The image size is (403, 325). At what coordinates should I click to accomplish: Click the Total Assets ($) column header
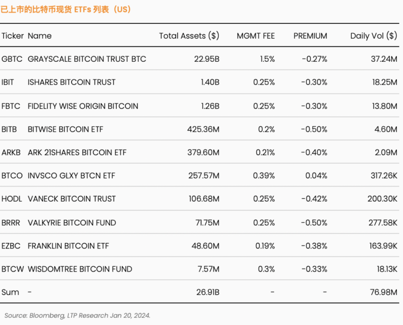click(x=189, y=36)
